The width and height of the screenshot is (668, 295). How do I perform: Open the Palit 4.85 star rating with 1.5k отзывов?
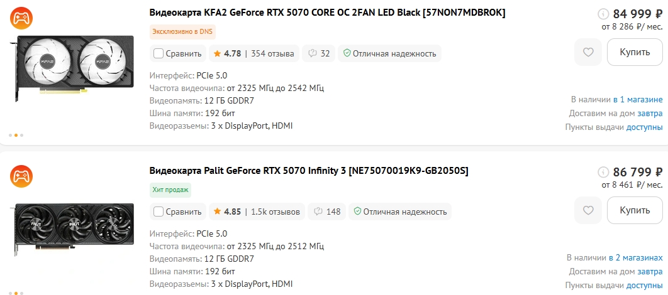coord(257,212)
